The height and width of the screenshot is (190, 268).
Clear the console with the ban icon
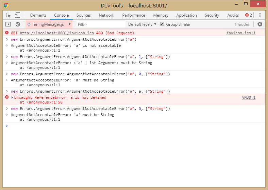point(18,24)
